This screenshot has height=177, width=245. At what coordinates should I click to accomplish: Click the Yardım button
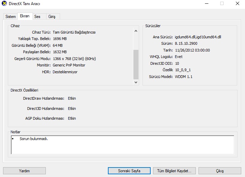click(x=24, y=171)
